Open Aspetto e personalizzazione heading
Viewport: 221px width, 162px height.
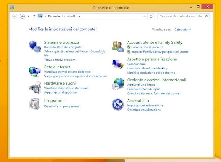pyautogui.click(x=152, y=59)
